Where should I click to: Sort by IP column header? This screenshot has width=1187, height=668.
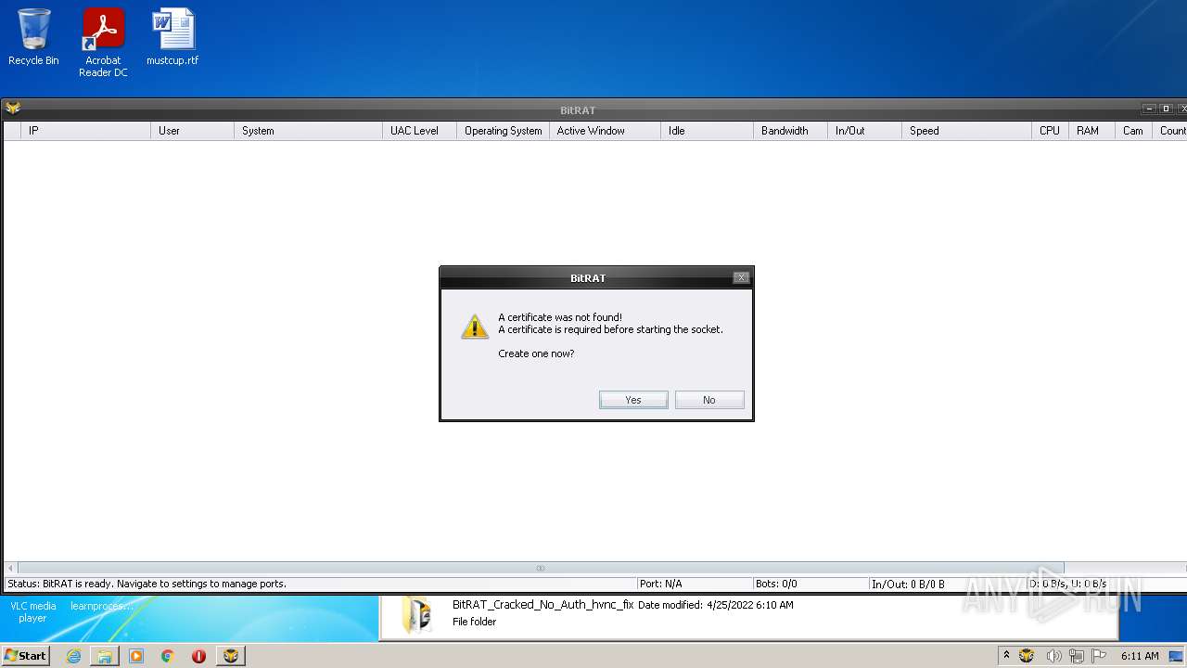click(x=85, y=131)
